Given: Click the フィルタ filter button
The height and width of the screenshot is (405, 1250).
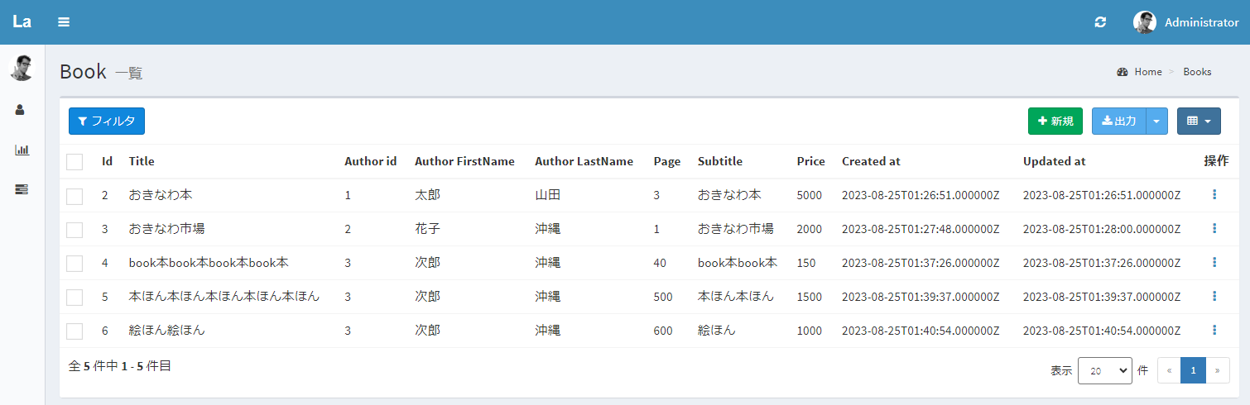Looking at the screenshot, I should (x=107, y=121).
